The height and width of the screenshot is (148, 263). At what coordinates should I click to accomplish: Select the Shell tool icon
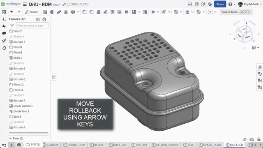(x=112, y=12)
